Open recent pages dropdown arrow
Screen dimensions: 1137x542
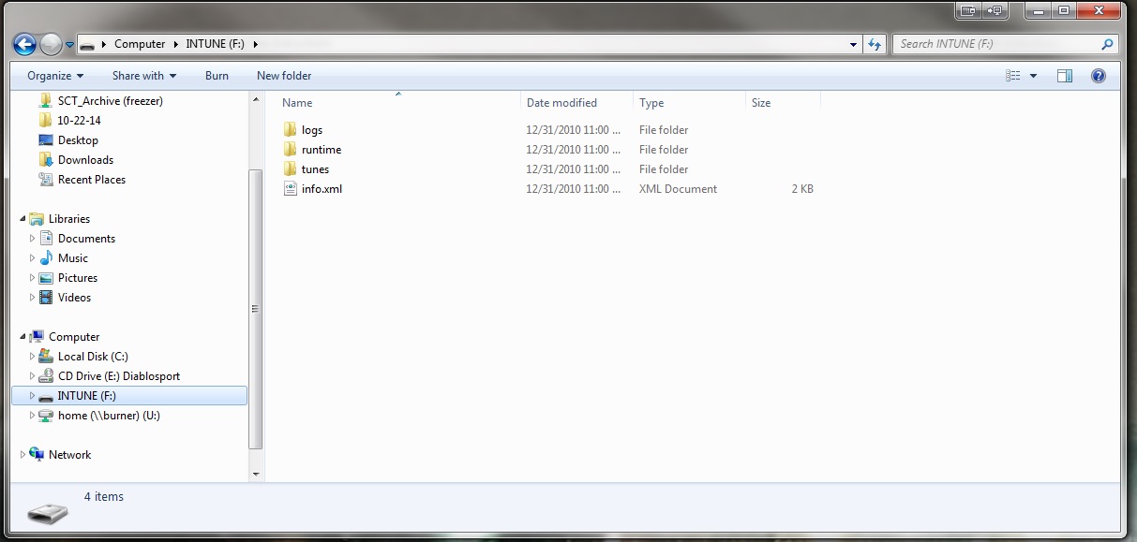click(69, 44)
